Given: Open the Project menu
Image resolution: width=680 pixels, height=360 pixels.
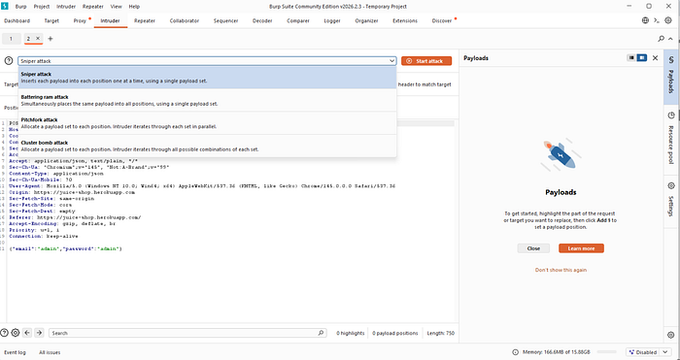Looking at the screenshot, I should coord(42,7).
